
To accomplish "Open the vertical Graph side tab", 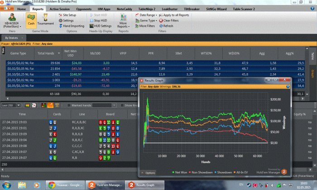I will (x=312, y=74).
